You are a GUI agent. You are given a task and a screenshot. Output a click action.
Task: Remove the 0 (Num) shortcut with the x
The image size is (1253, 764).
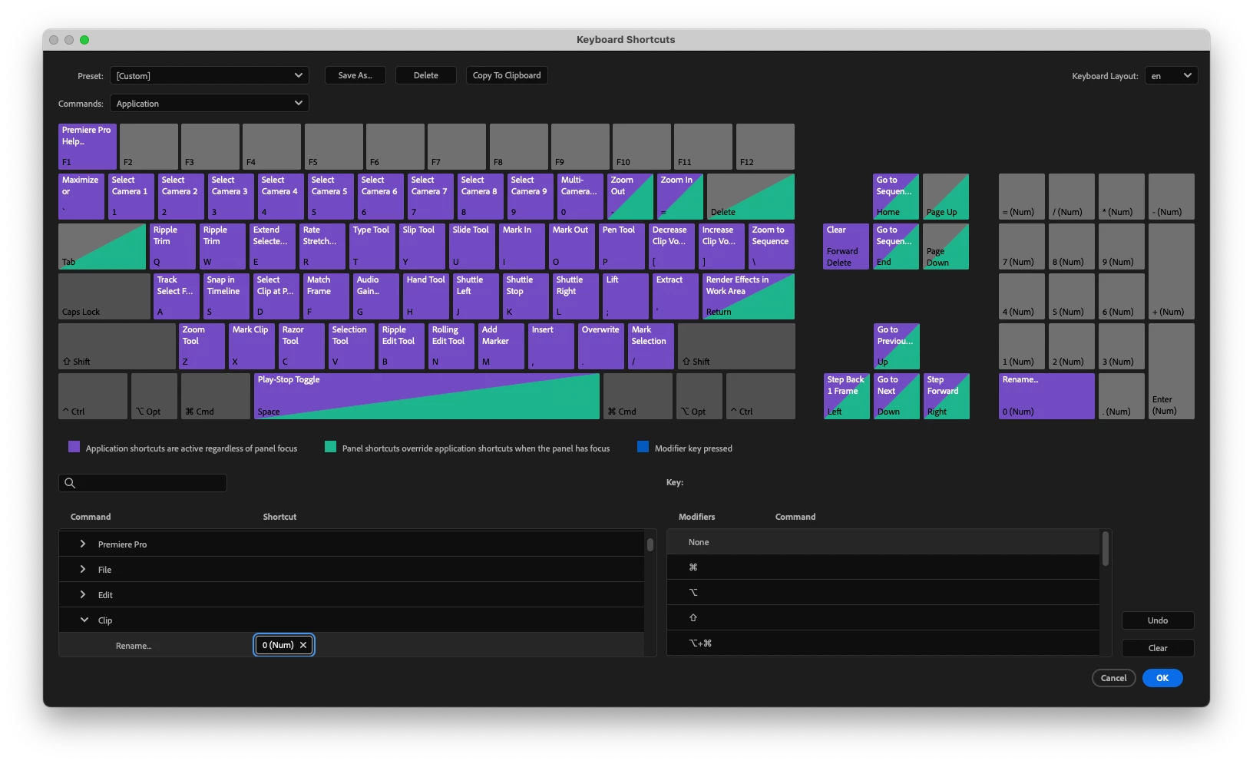point(303,645)
